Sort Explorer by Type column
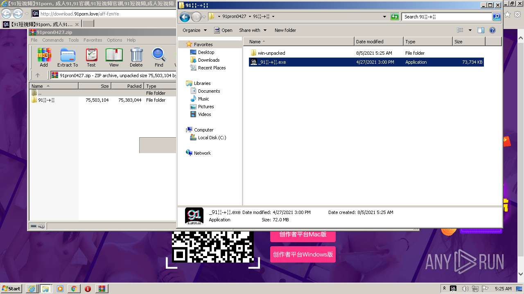Viewport: 524px width, 294px height. 428,42
